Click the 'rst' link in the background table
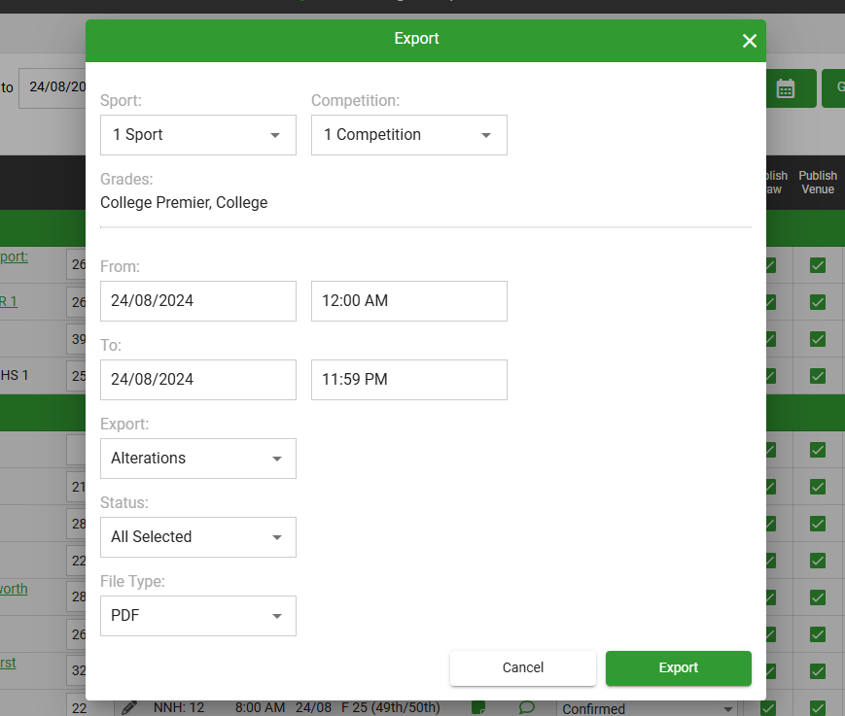 click(x=8, y=663)
